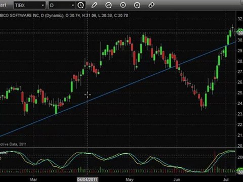Click the Jun label on time axis
The image size is (243, 182).
[x=177, y=179]
